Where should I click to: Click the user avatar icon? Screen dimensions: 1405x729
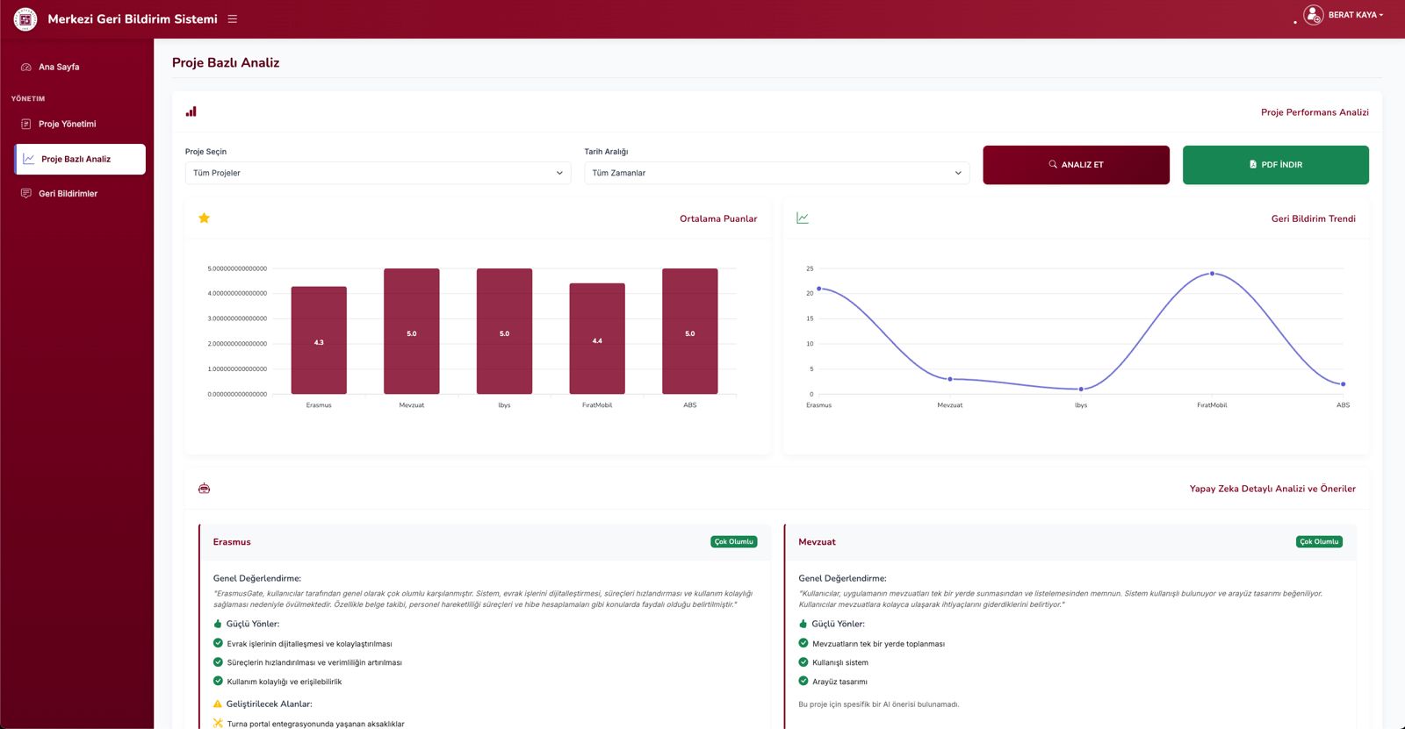1313,15
